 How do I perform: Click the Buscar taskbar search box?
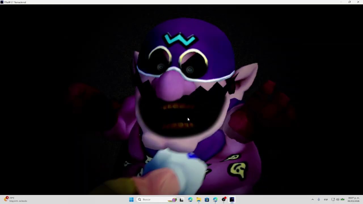157,199
